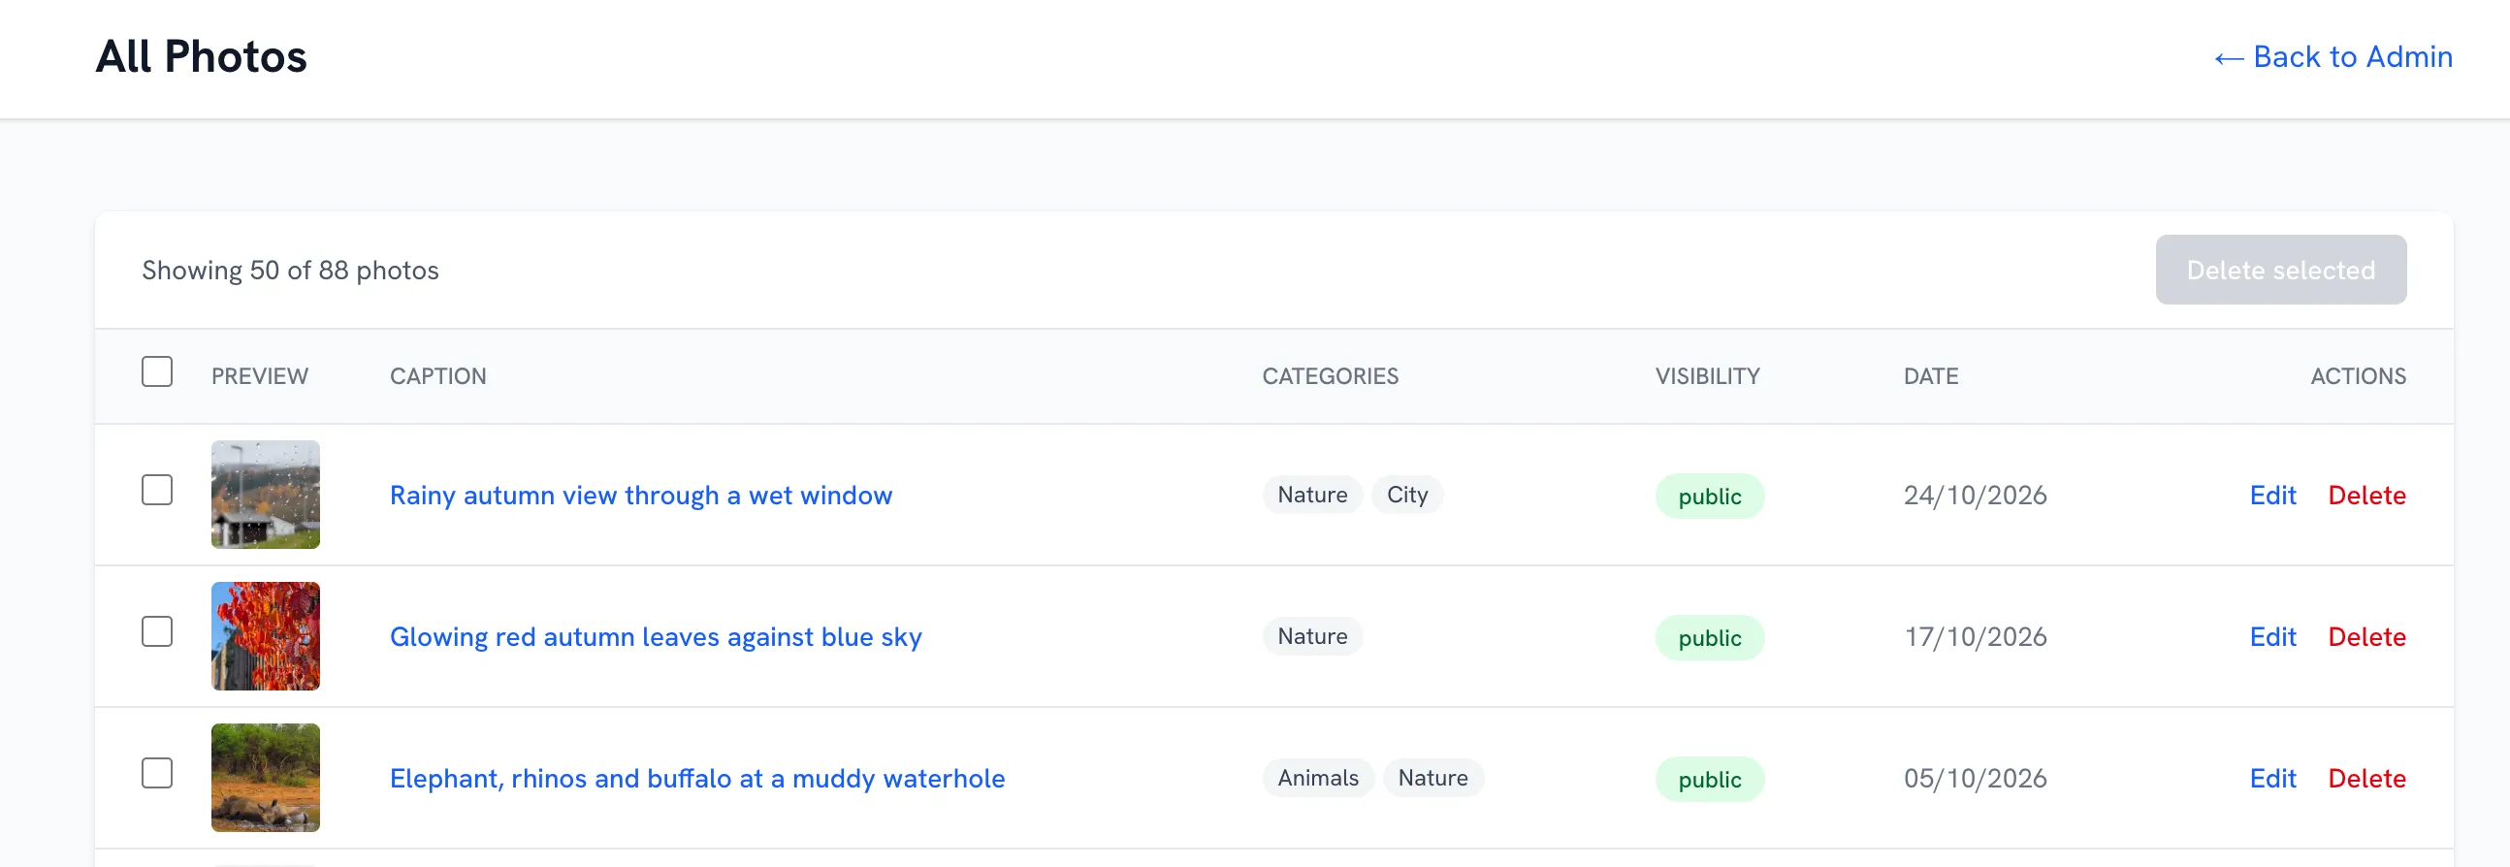
Task: Go back via the Back to Admin link
Action: (x=2333, y=56)
